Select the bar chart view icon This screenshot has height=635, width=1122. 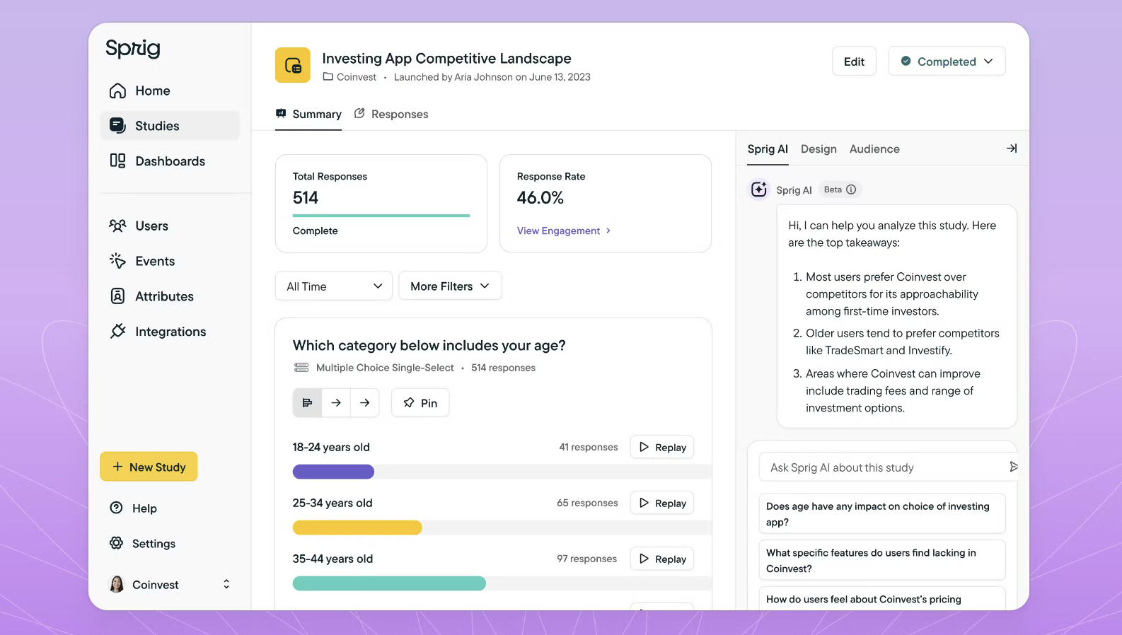(x=307, y=402)
